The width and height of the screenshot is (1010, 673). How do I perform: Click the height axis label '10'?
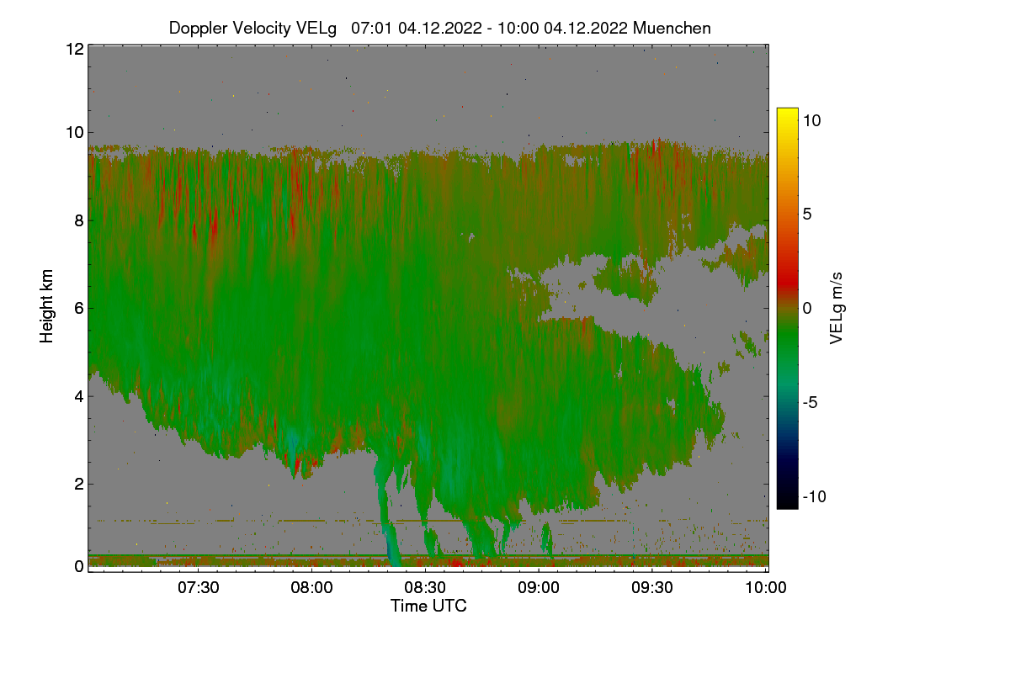tap(74, 132)
